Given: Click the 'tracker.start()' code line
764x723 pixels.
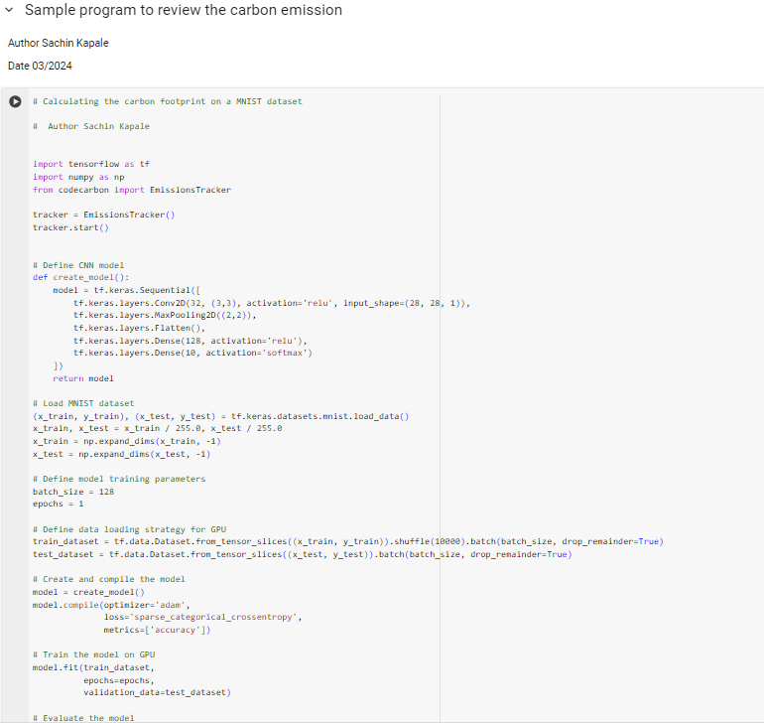Looking at the screenshot, I should click(x=70, y=227).
